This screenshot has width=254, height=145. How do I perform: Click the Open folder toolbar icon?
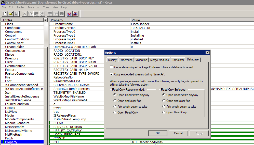click(11, 14)
